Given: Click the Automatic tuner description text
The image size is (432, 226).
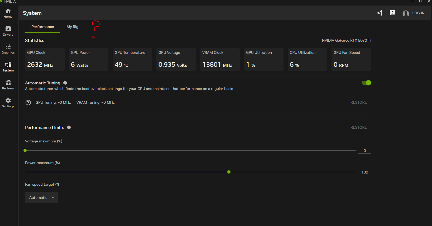Looking at the screenshot, I should click(x=129, y=89).
